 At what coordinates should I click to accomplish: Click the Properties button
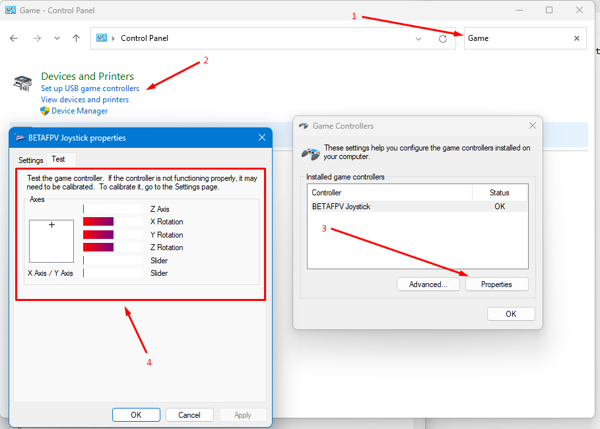tap(496, 284)
